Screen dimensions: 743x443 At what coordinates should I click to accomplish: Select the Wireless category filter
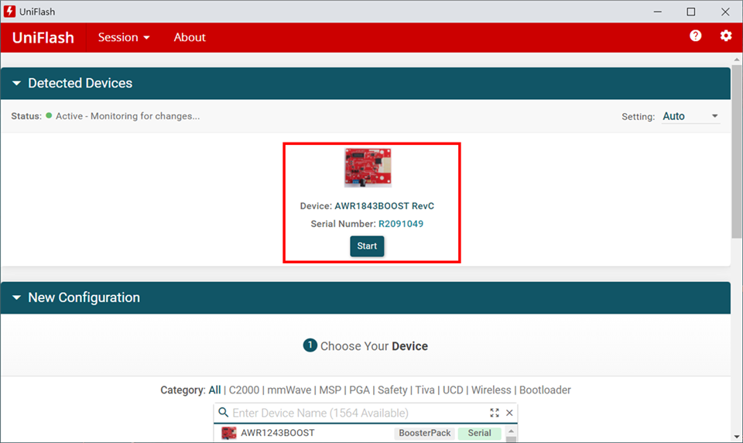(491, 390)
